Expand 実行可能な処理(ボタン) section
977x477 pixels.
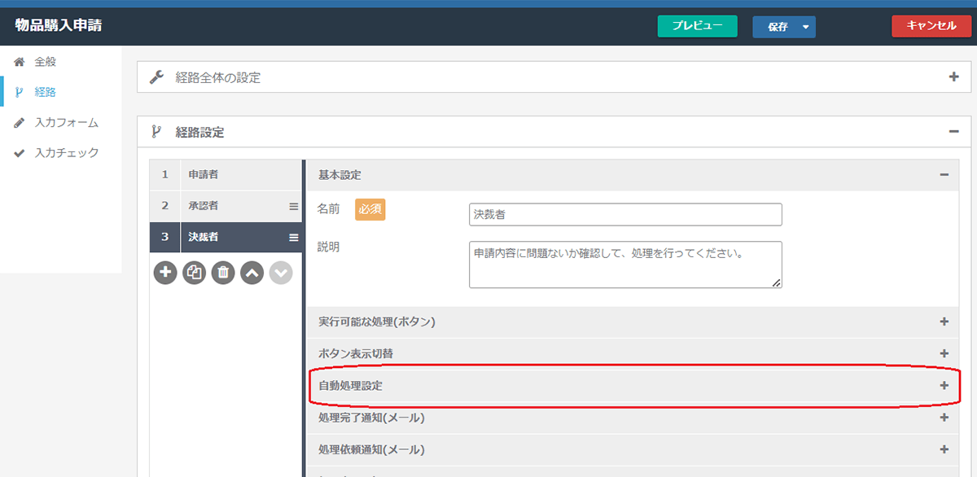click(x=944, y=322)
